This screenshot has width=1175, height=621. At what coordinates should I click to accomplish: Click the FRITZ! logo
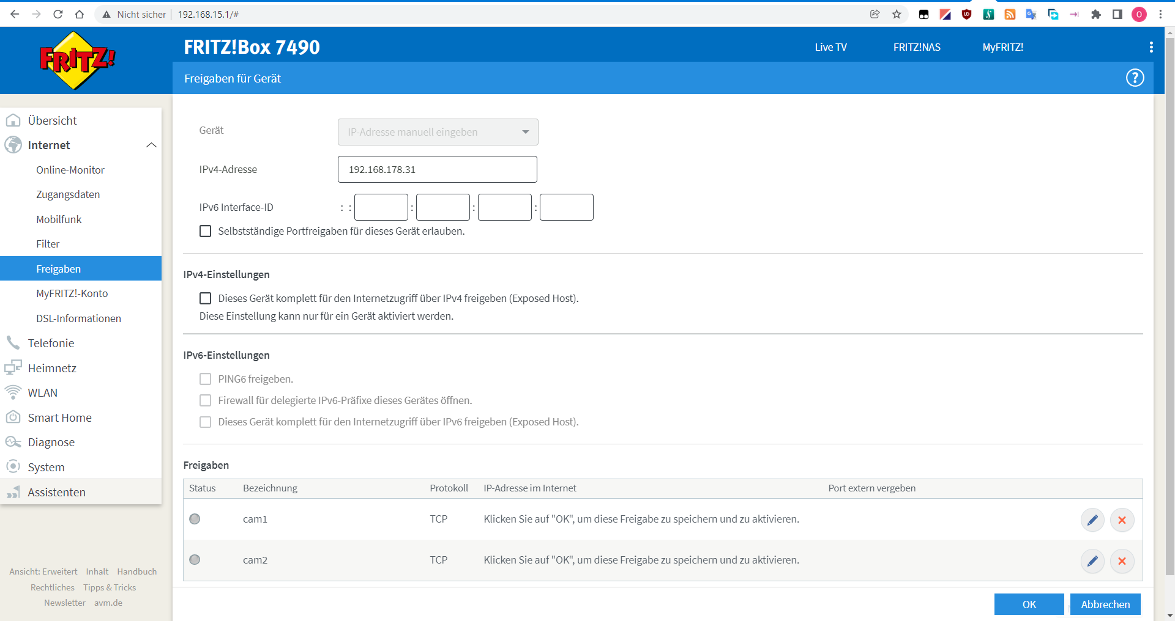tap(77, 61)
